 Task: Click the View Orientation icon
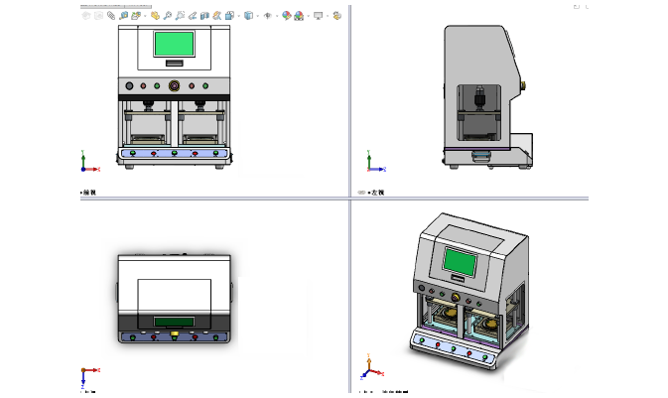pos(229,16)
